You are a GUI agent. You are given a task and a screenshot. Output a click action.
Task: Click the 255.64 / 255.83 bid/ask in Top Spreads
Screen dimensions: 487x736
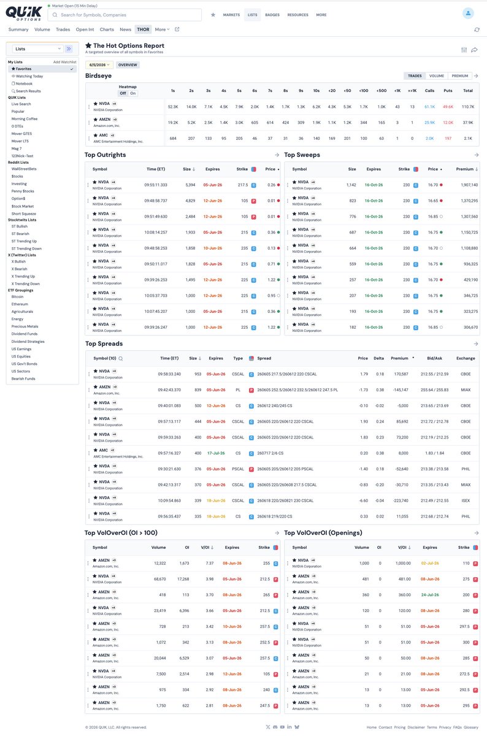(x=435, y=389)
